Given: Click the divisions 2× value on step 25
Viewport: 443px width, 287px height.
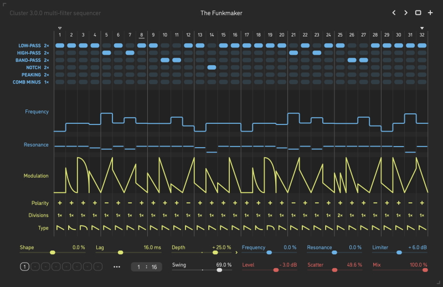Looking at the screenshot, I should [x=340, y=216].
